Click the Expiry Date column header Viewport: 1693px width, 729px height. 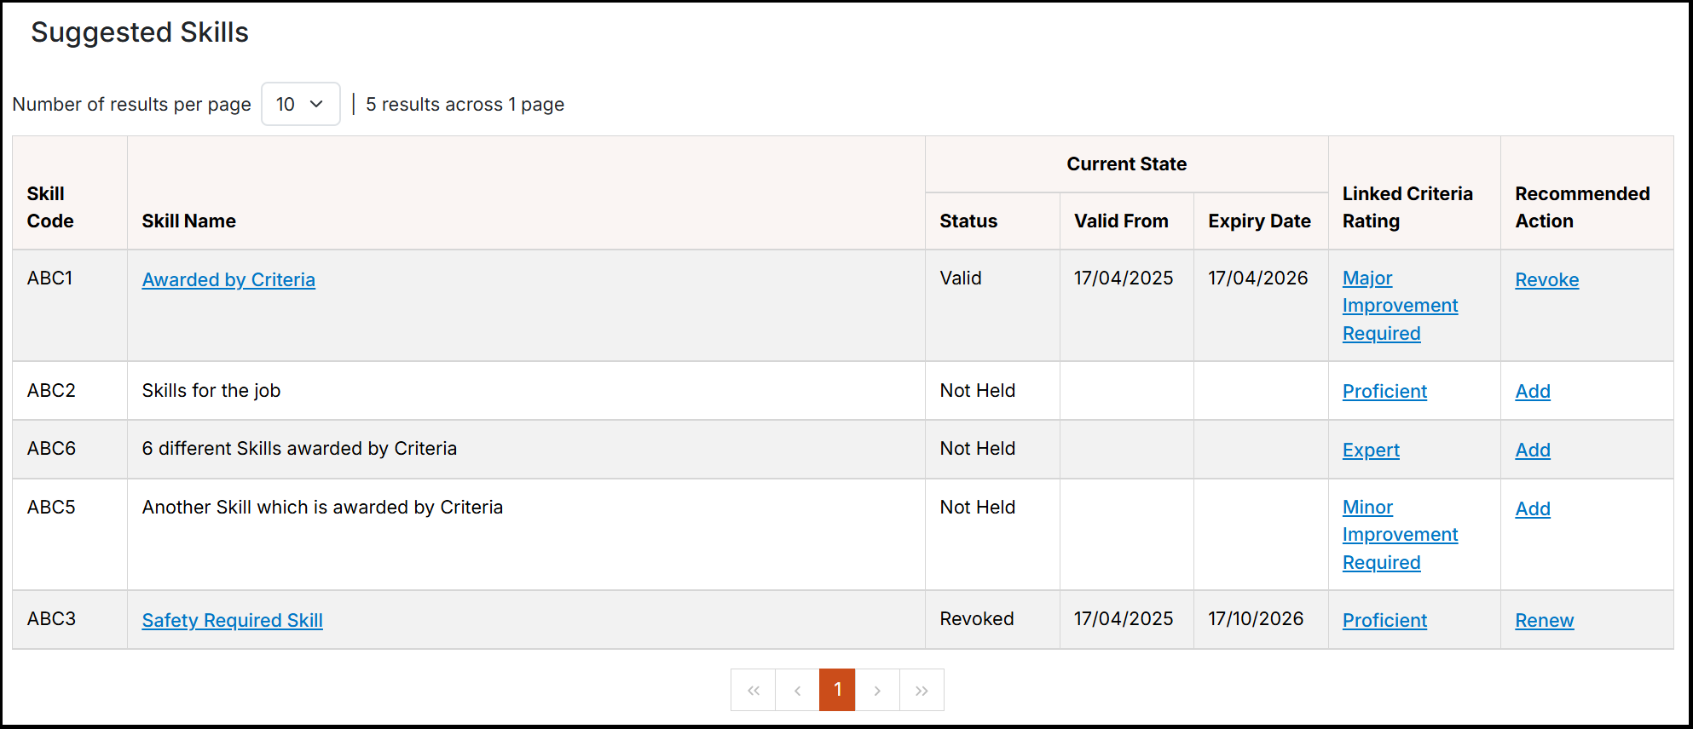tap(1259, 221)
